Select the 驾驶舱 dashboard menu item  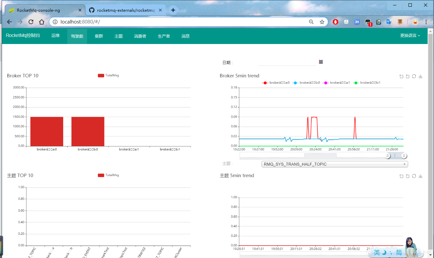tap(77, 36)
